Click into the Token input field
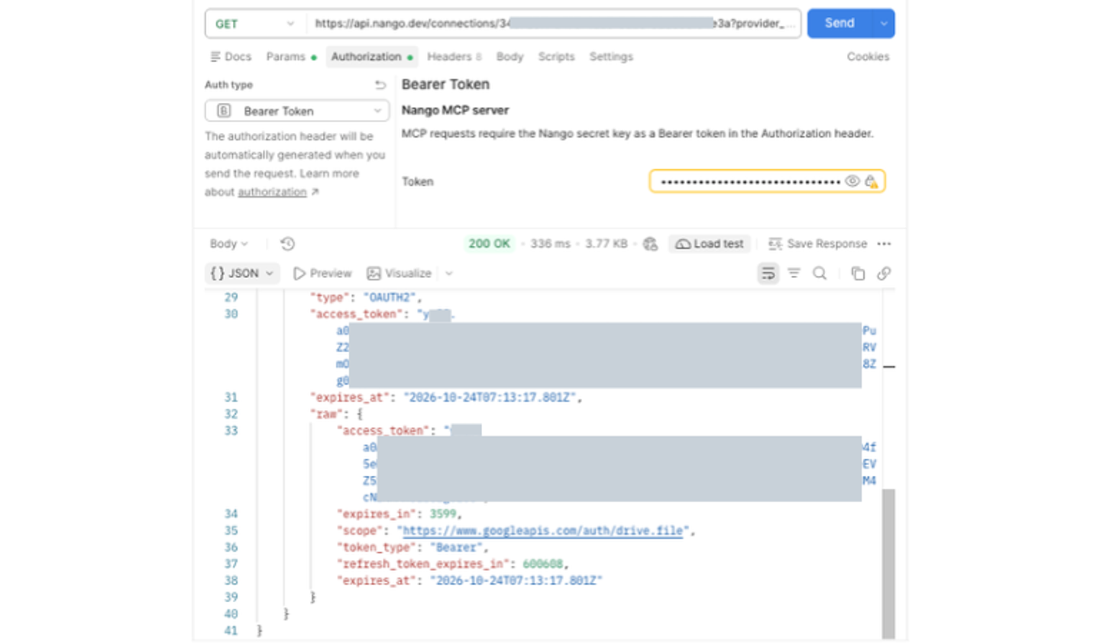This screenshot has width=1100, height=644. click(x=750, y=181)
